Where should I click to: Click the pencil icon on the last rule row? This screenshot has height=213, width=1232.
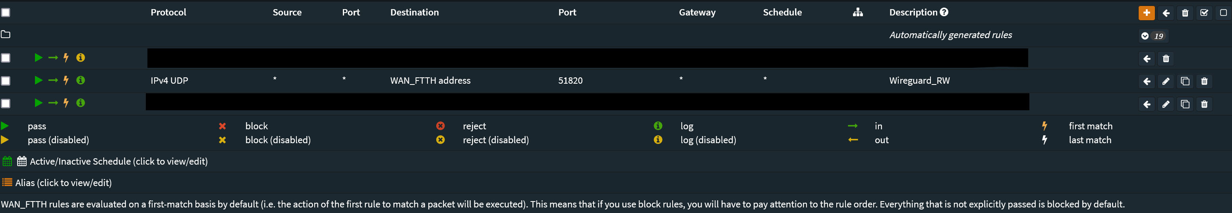pos(1166,104)
